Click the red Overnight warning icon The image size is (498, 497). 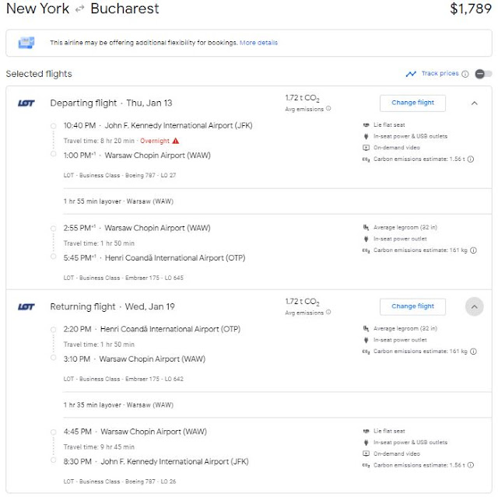coord(176,141)
